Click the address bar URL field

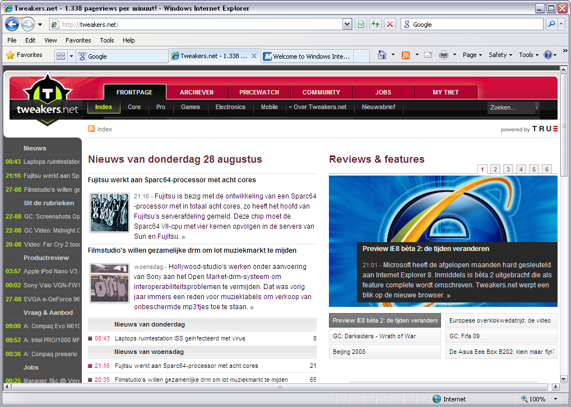[x=197, y=25]
